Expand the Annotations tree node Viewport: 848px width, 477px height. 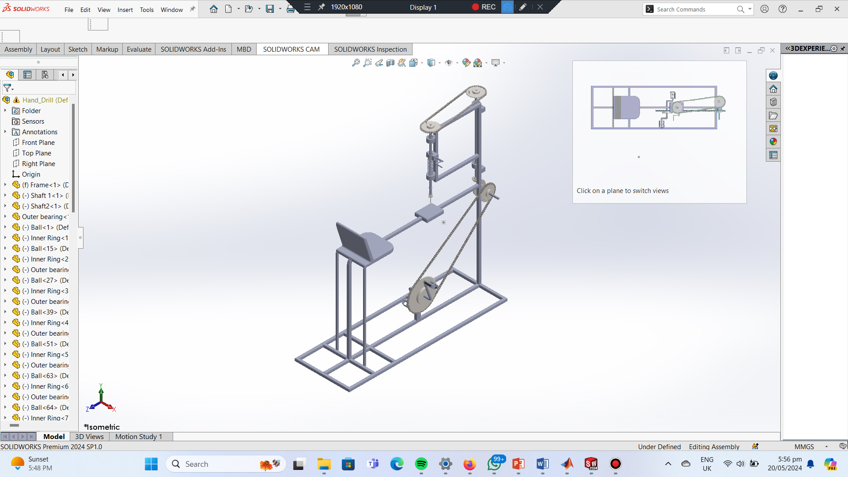pyautogui.click(x=5, y=132)
